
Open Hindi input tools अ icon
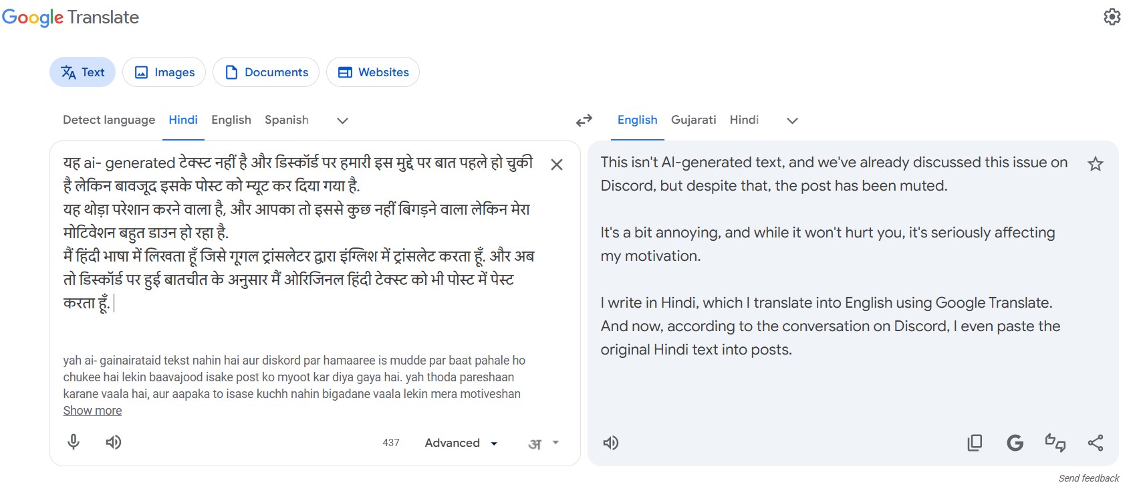pyautogui.click(x=535, y=443)
